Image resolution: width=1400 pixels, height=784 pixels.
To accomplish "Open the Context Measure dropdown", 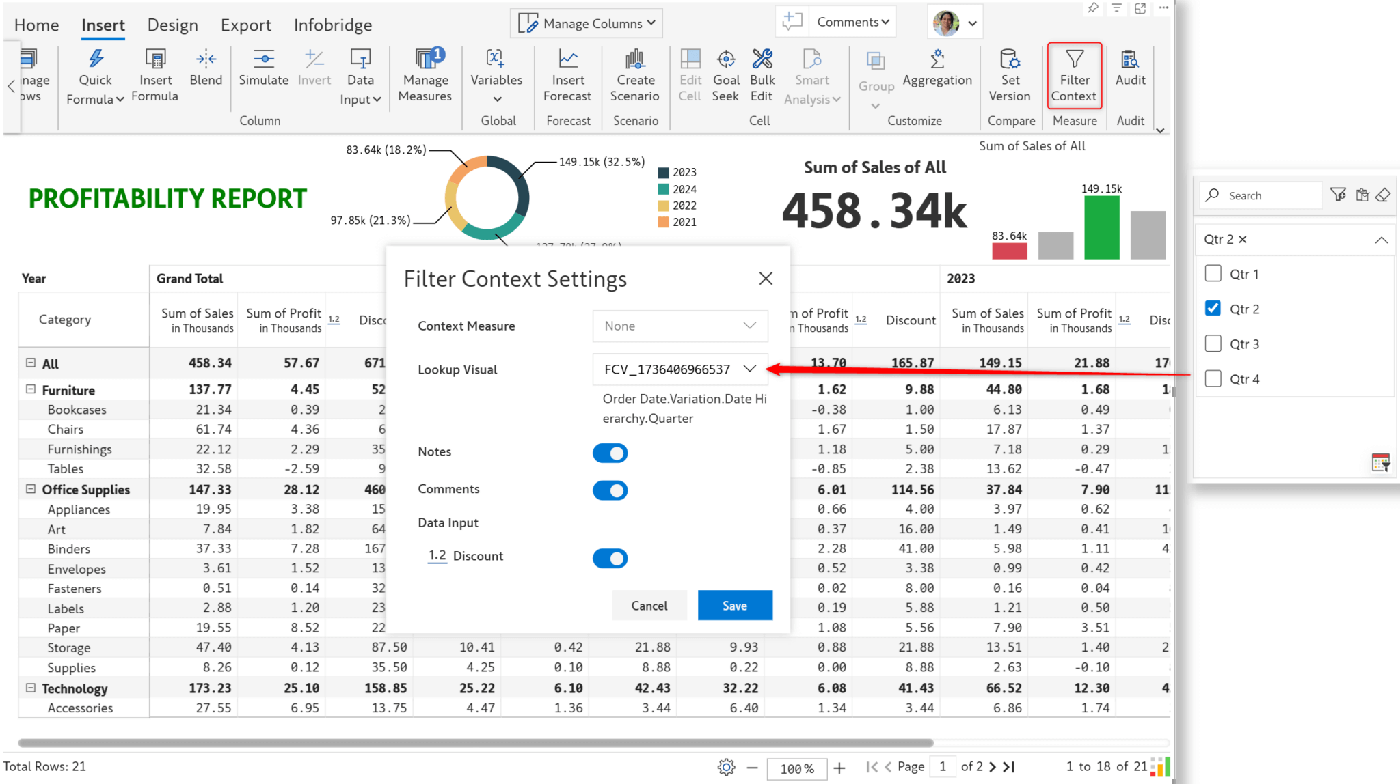I will click(680, 326).
